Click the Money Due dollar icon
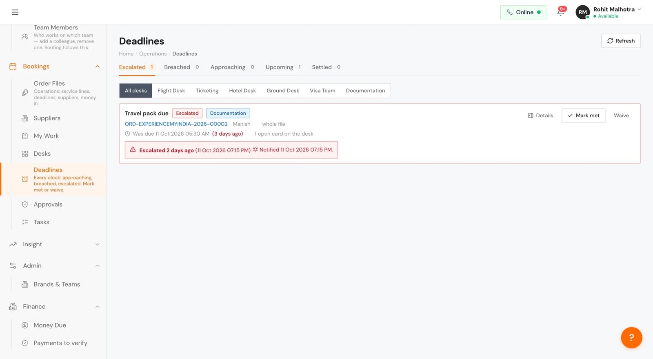This screenshot has width=653, height=359. click(x=25, y=325)
